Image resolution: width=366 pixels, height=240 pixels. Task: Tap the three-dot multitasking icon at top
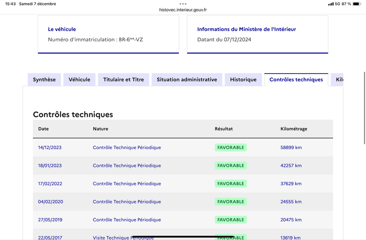pyautogui.click(x=183, y=4)
